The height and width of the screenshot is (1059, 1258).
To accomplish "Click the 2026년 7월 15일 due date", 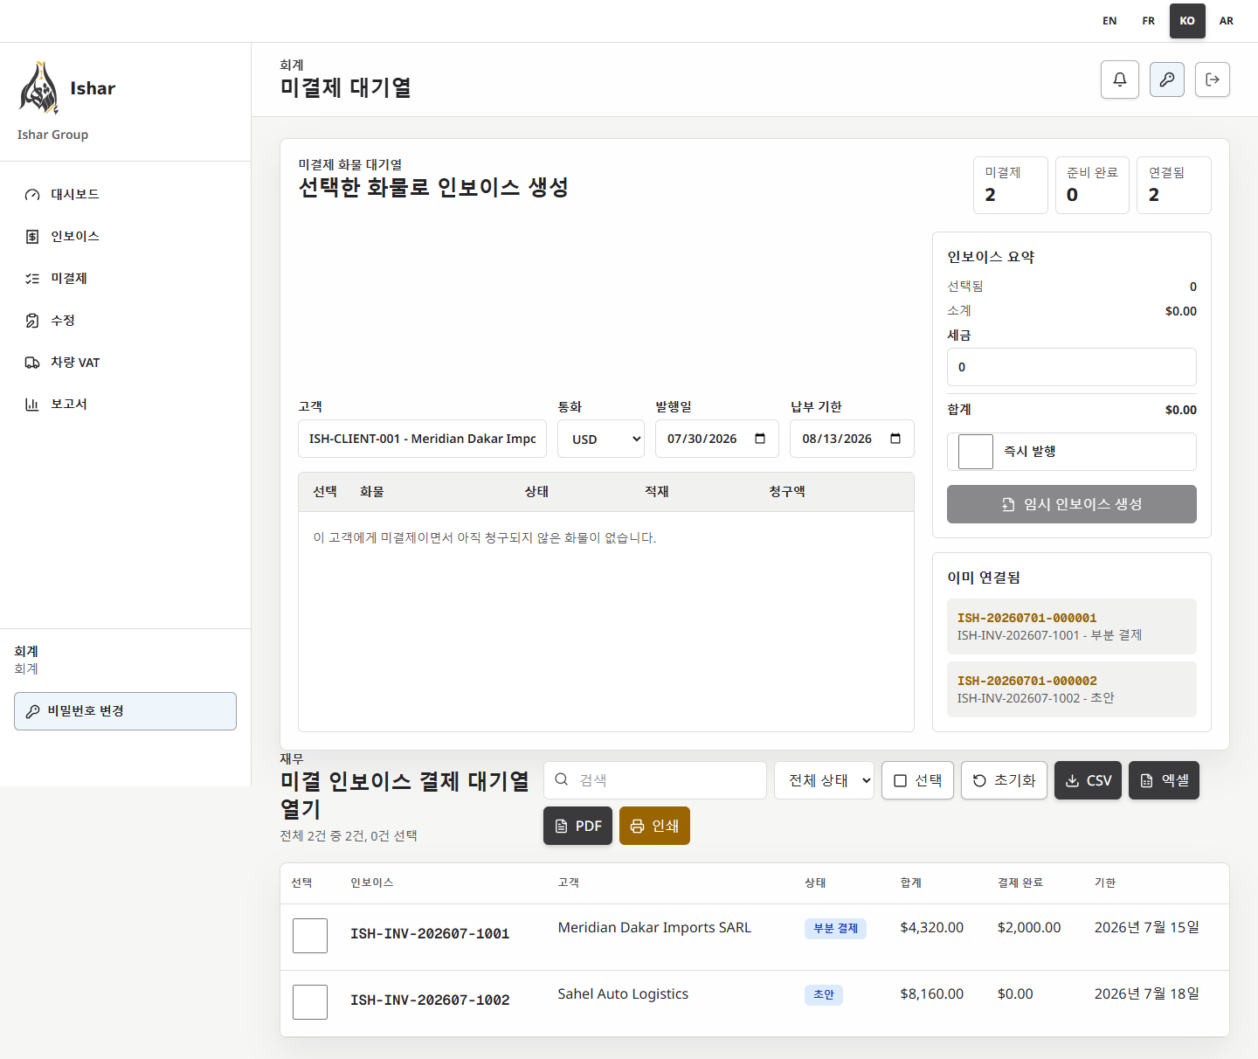I will pos(1147,927).
